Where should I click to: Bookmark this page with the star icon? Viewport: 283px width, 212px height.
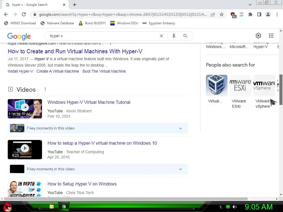click(x=222, y=14)
